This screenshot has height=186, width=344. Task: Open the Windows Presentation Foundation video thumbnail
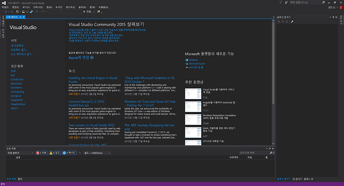pos(193,120)
